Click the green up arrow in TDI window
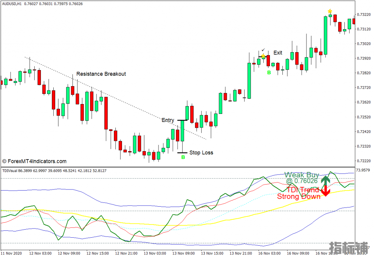The height and width of the screenshot is (257, 374). pos(325,180)
